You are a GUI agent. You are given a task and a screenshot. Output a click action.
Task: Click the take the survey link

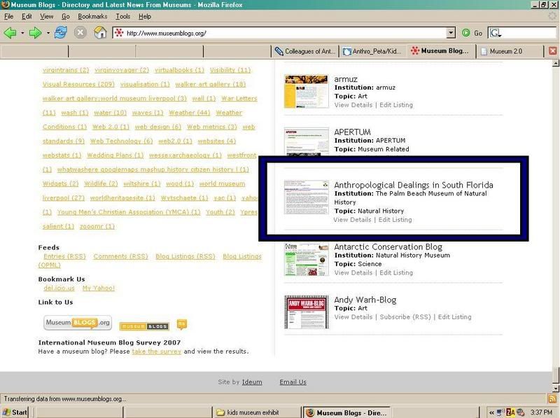(x=156, y=351)
